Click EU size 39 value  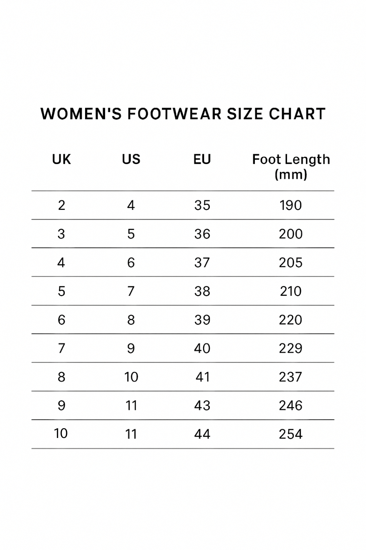point(202,320)
